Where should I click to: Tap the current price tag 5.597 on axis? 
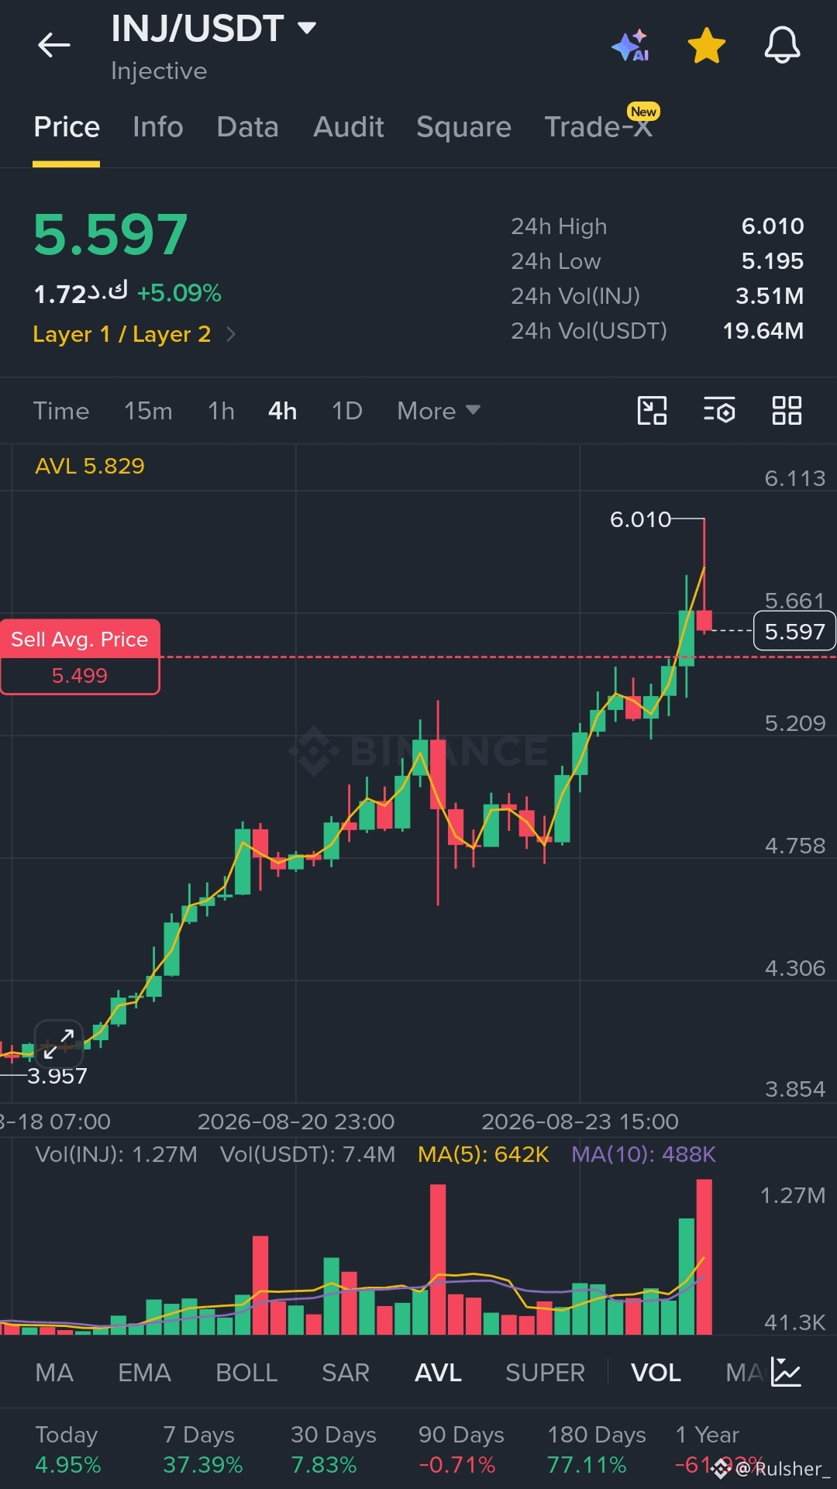coord(794,632)
